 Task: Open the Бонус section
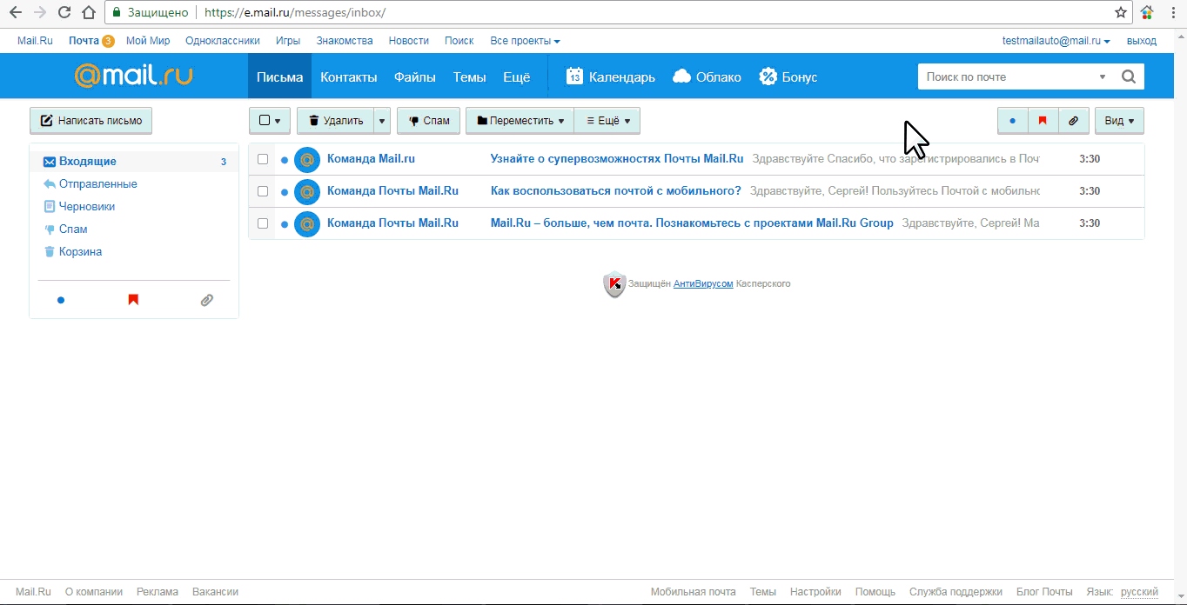[788, 76]
